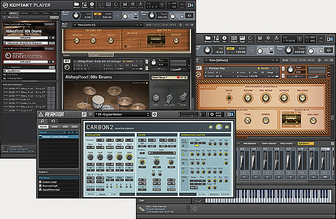
Task: Click Keyb icon in right Kontakt window
Action: [x=242, y=39]
